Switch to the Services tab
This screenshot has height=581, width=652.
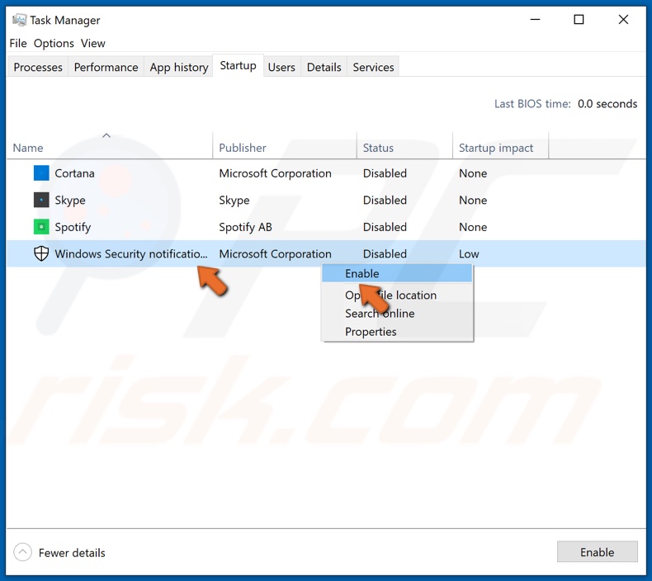[373, 67]
